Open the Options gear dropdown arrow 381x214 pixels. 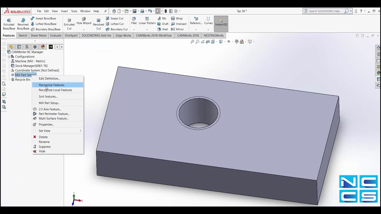point(179,11)
